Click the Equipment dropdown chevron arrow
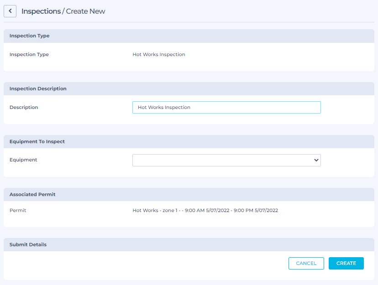The height and width of the screenshot is (285, 378). [x=316, y=160]
